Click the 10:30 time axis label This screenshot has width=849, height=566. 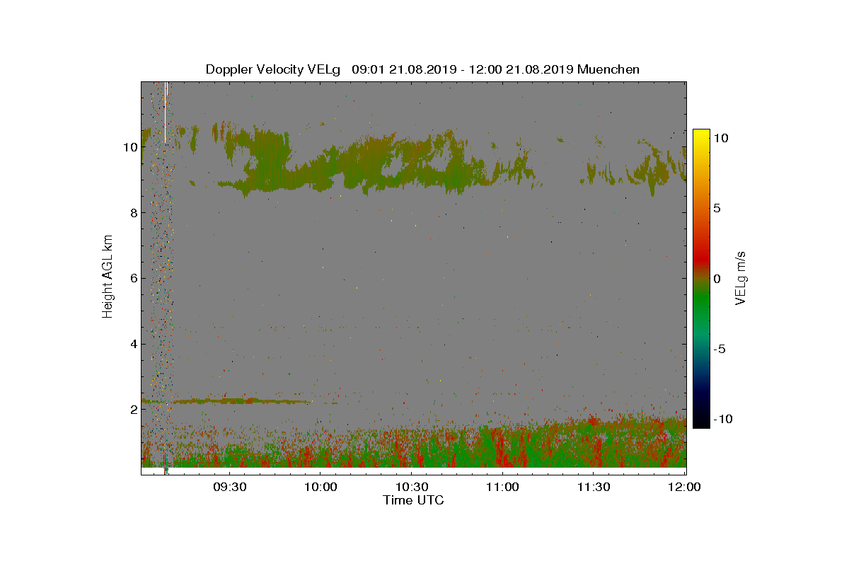pos(411,487)
